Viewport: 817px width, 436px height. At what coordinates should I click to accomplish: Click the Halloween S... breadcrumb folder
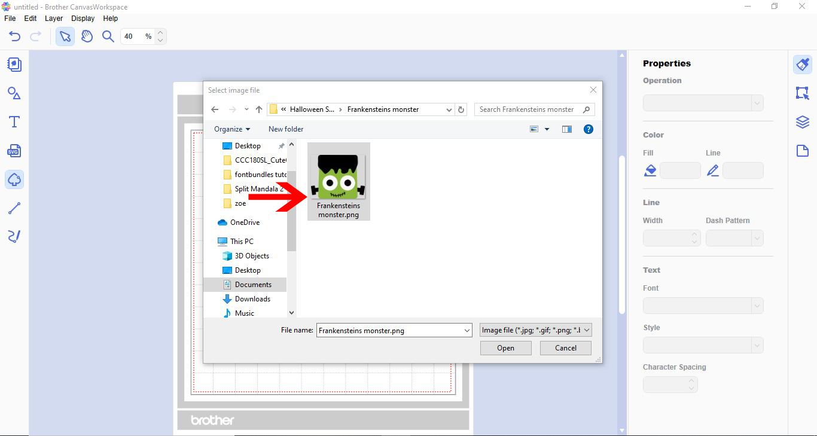(x=312, y=109)
